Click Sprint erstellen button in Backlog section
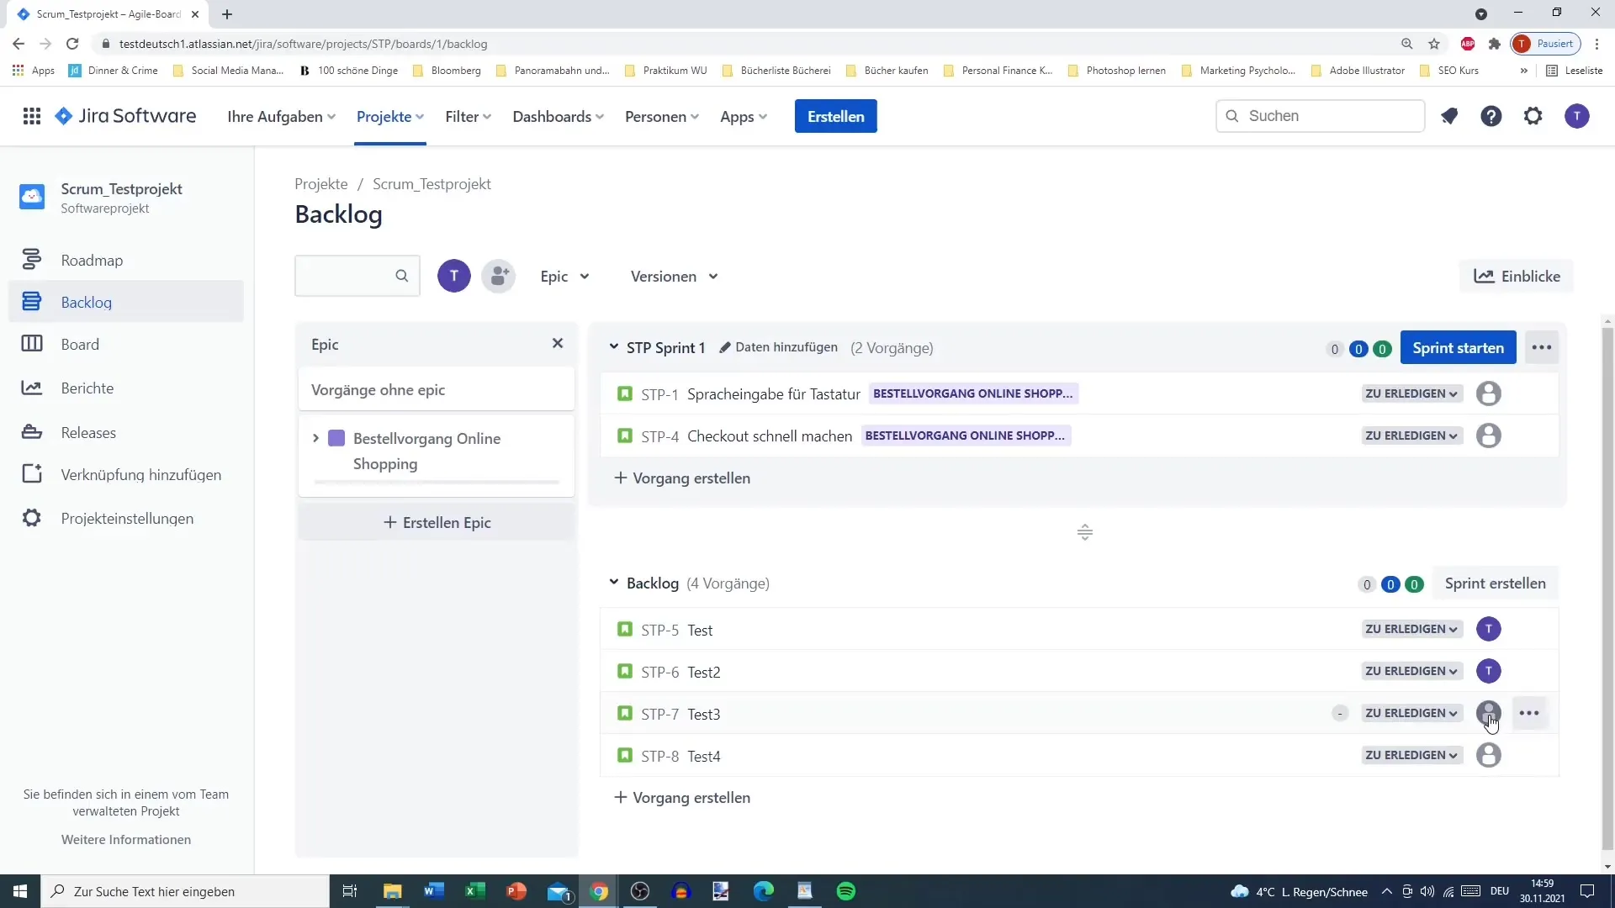The height and width of the screenshot is (908, 1615). pyautogui.click(x=1496, y=583)
